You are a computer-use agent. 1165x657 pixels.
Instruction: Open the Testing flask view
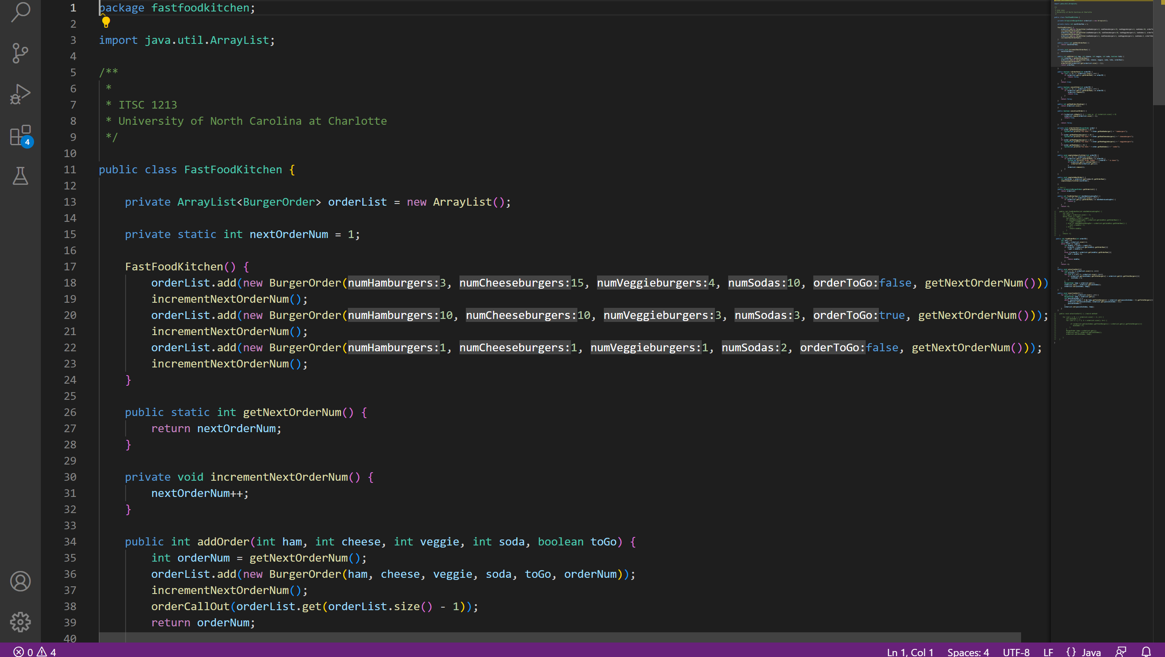20,175
